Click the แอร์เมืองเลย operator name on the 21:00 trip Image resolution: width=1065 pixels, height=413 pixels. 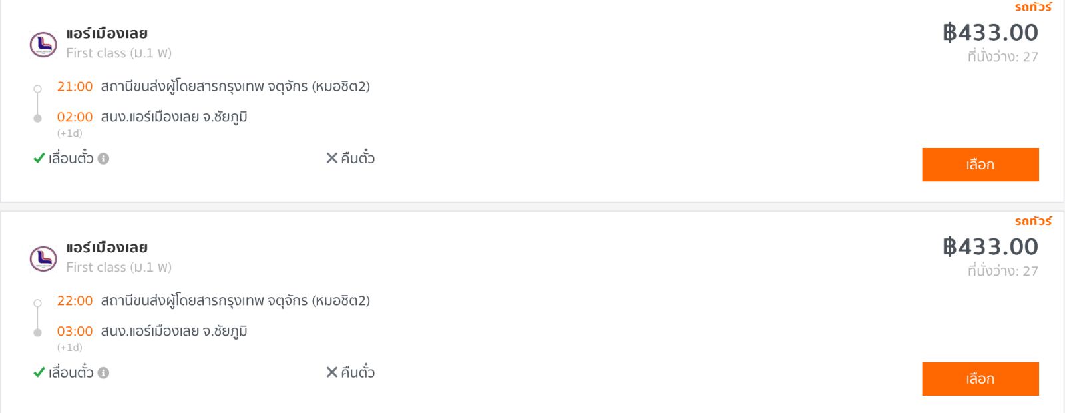point(106,33)
